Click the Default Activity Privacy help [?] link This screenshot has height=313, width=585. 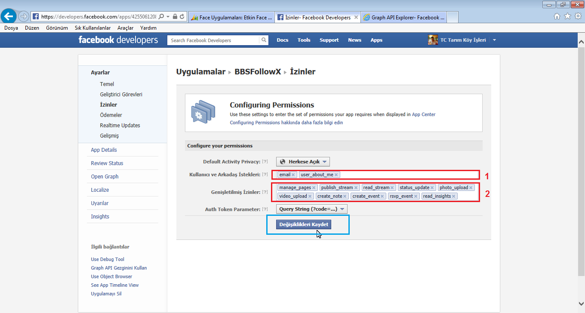coord(265,162)
